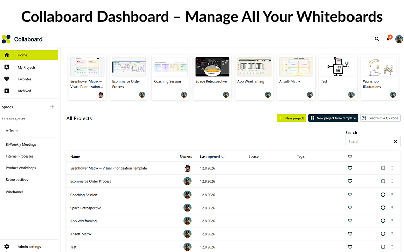
Task: Show info for Eisenhower Matrix row
Action: pos(383,168)
